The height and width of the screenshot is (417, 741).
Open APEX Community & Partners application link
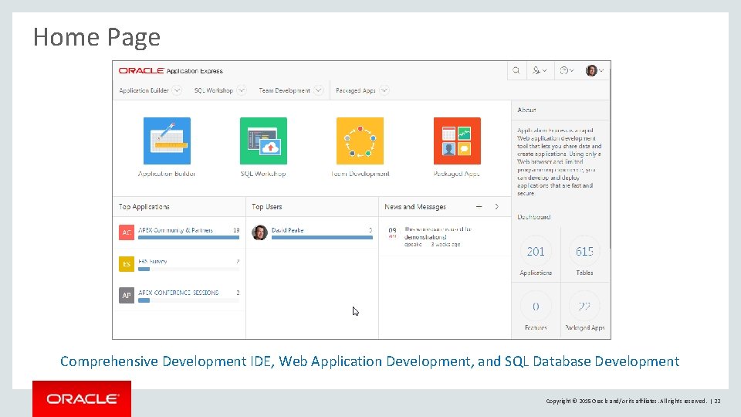coord(175,230)
